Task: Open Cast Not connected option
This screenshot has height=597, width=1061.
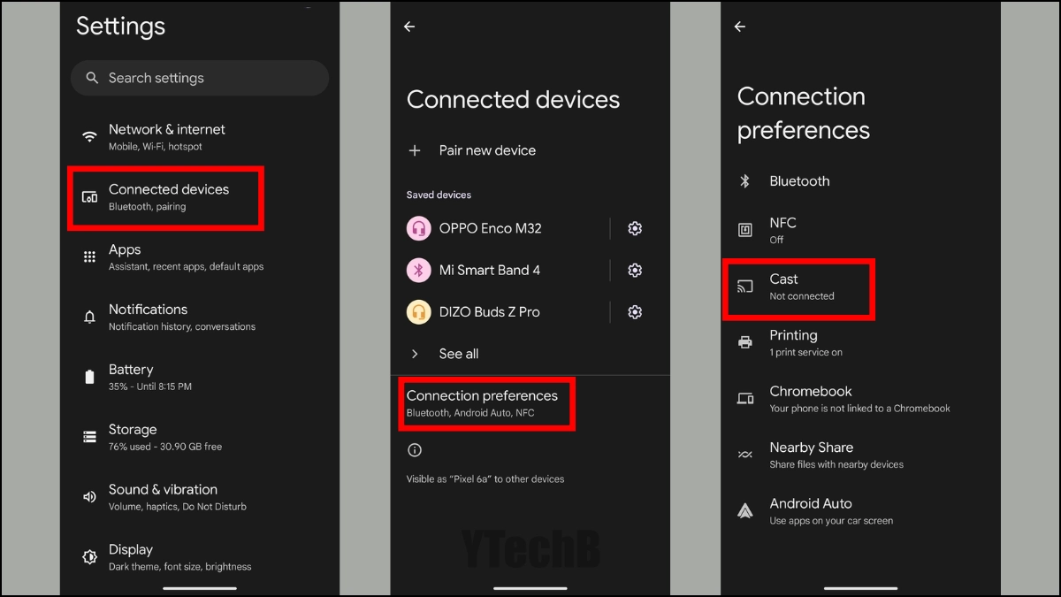Action: pos(860,287)
